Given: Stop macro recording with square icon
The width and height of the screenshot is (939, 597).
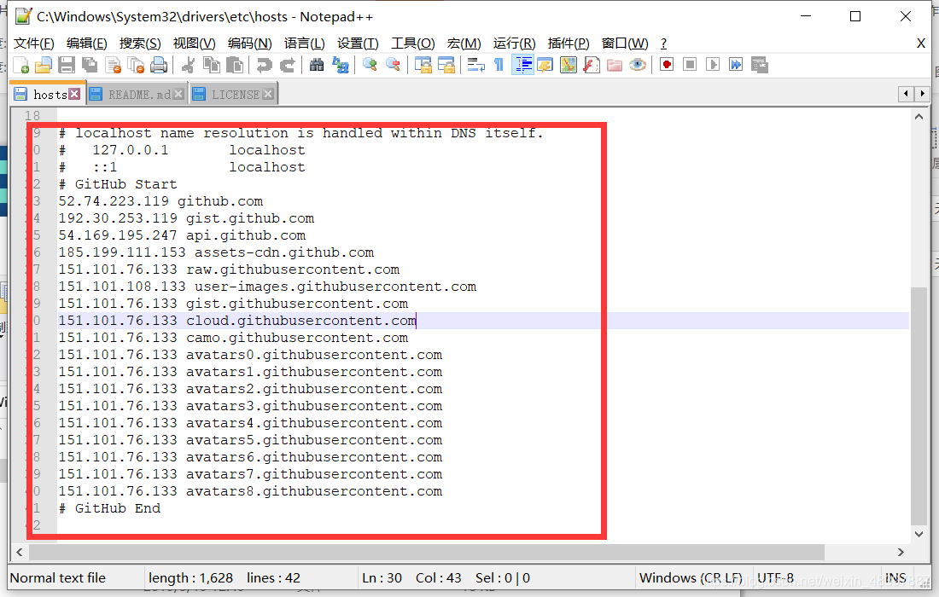Looking at the screenshot, I should [x=690, y=65].
